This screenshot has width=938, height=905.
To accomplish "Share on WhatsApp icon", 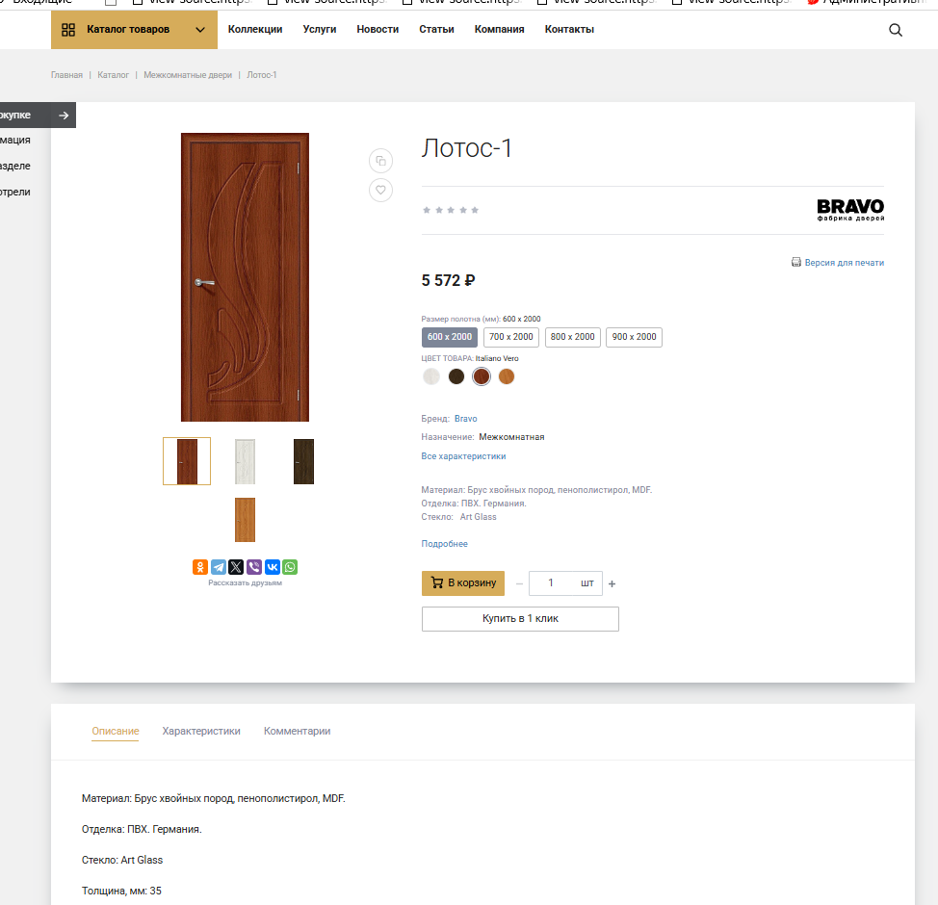I will pyautogui.click(x=290, y=567).
